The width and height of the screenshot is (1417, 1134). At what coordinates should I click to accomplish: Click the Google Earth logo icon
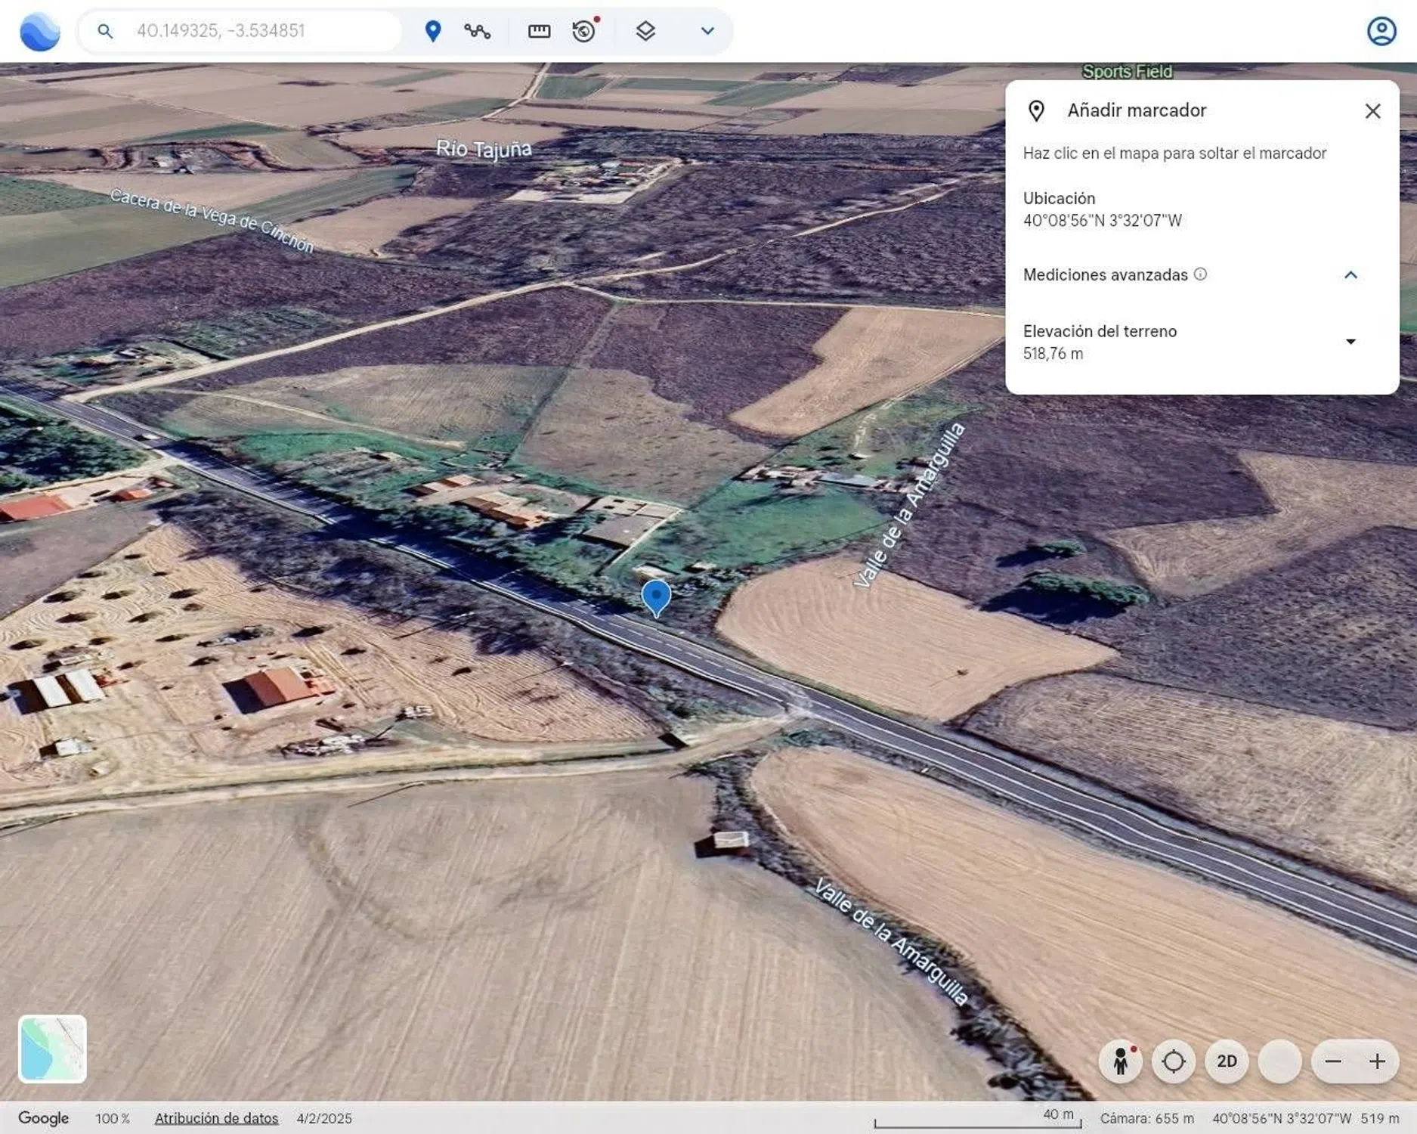tap(39, 32)
